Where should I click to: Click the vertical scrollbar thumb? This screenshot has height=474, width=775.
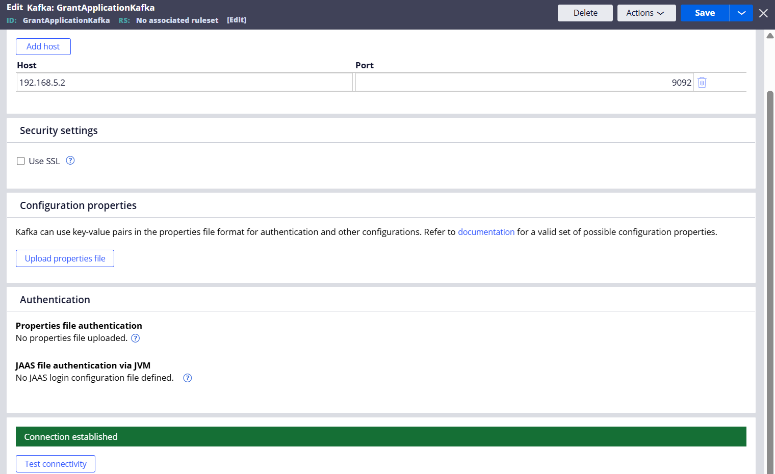click(770, 282)
